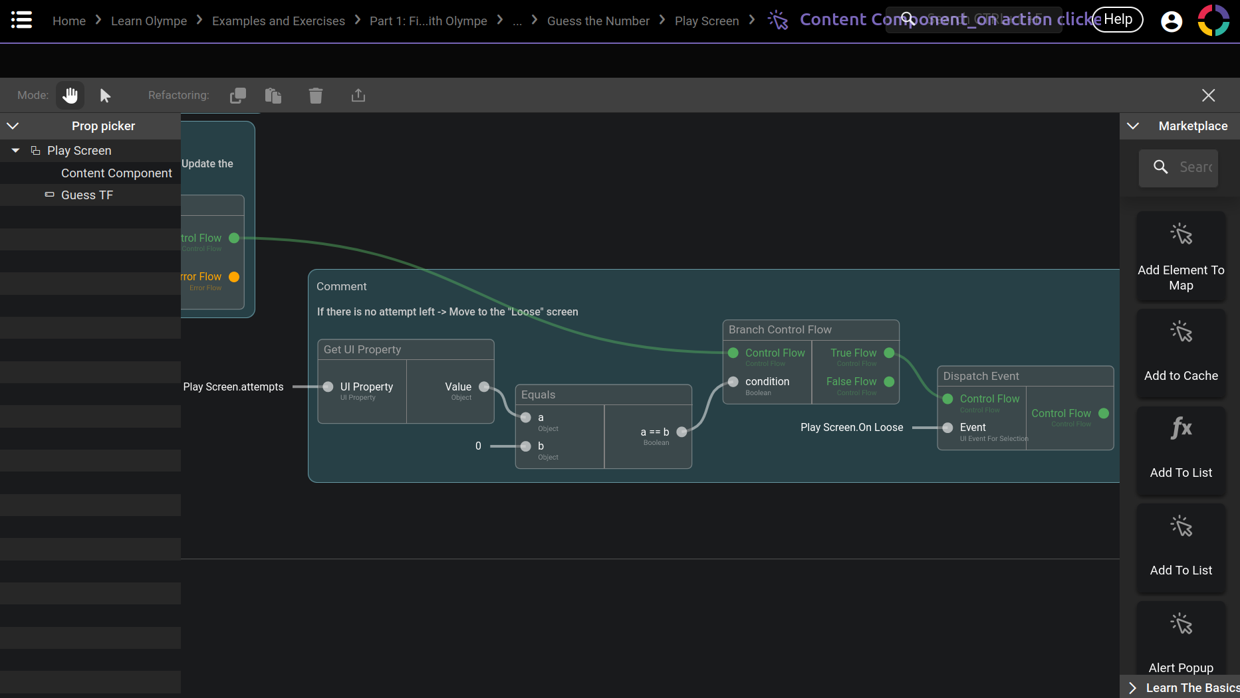Expand the Learn The Basics section
Viewport: 1240px width, 698px height.
coord(1133,688)
